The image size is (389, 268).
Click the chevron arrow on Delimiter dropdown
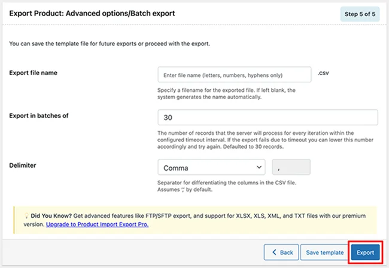(x=259, y=168)
